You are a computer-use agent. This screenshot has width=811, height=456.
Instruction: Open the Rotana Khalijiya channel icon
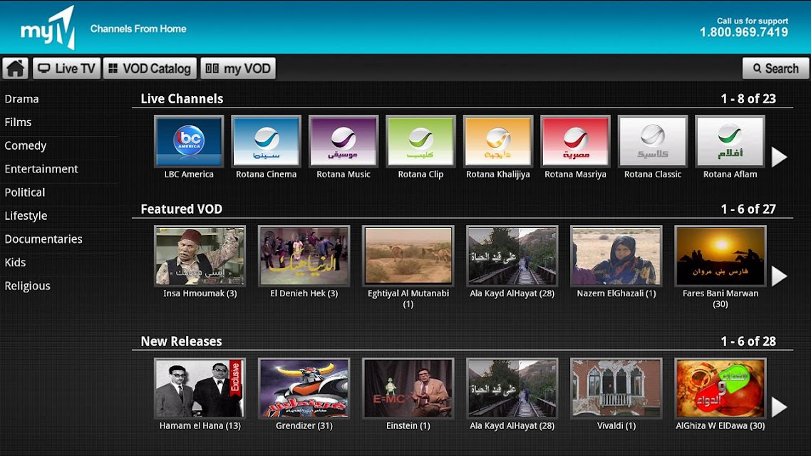pyautogui.click(x=498, y=141)
